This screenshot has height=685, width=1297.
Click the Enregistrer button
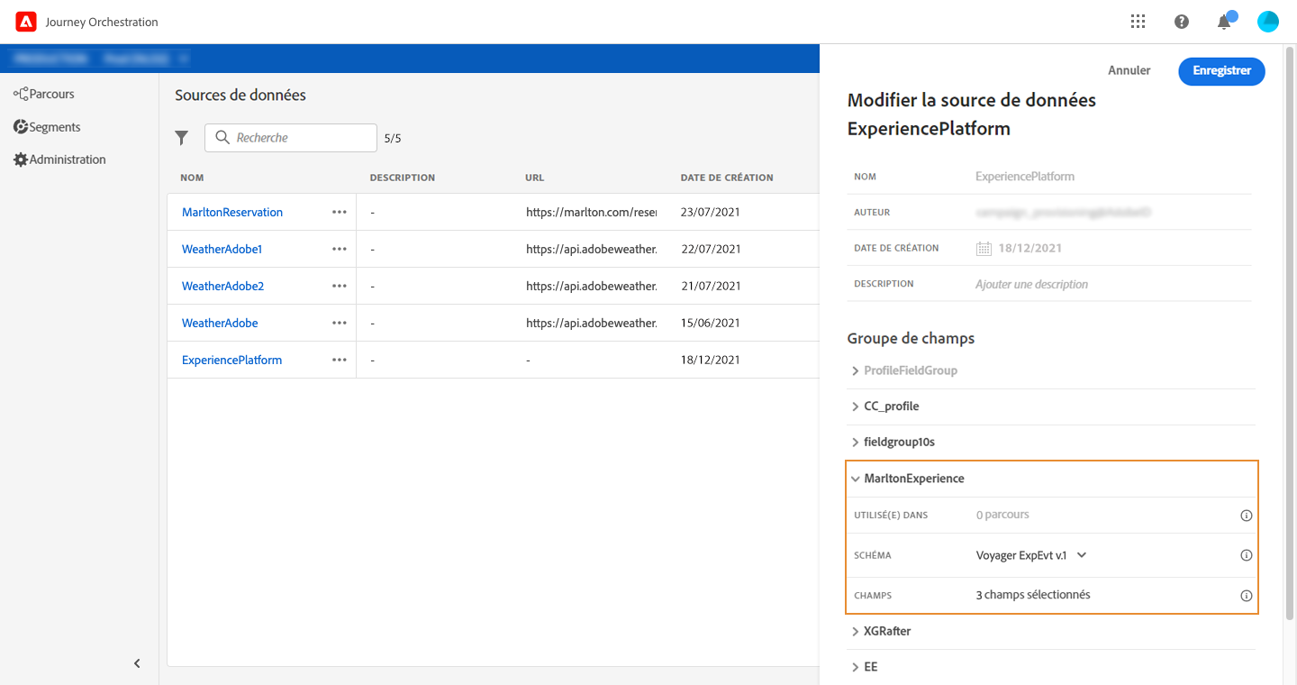pyautogui.click(x=1221, y=70)
